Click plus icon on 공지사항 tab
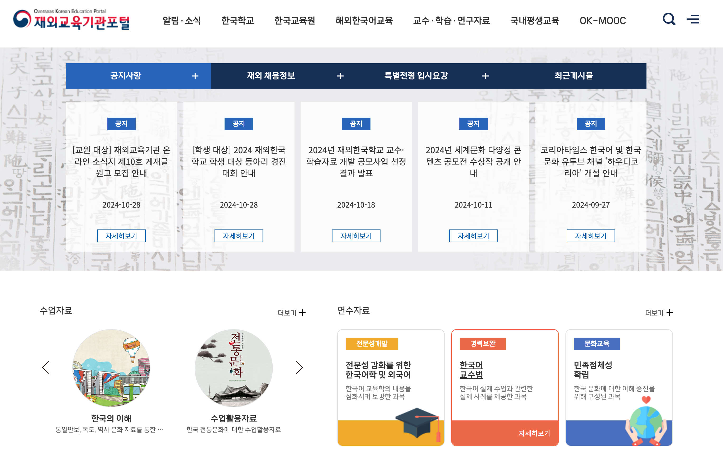 click(195, 76)
